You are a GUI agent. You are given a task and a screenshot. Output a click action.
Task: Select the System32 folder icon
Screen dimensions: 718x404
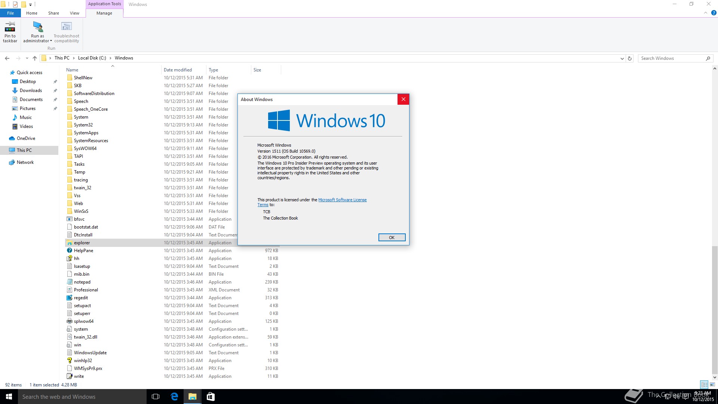click(69, 125)
